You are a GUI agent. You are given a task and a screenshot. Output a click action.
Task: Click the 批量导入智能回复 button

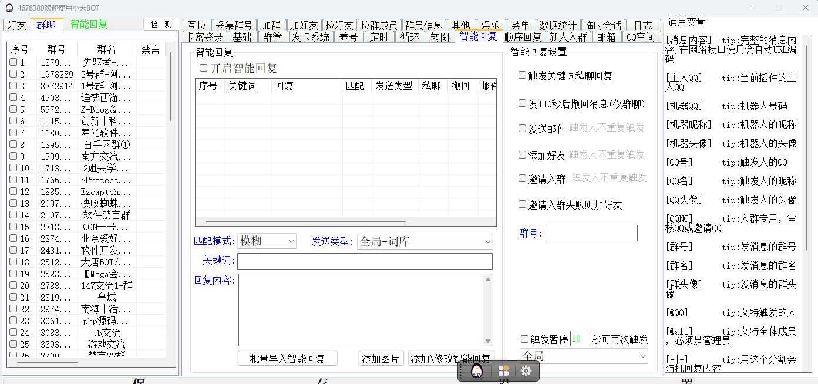[x=288, y=359]
